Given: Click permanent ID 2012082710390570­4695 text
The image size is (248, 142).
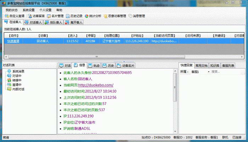Looking at the screenshot, I should (x=112, y=73).
